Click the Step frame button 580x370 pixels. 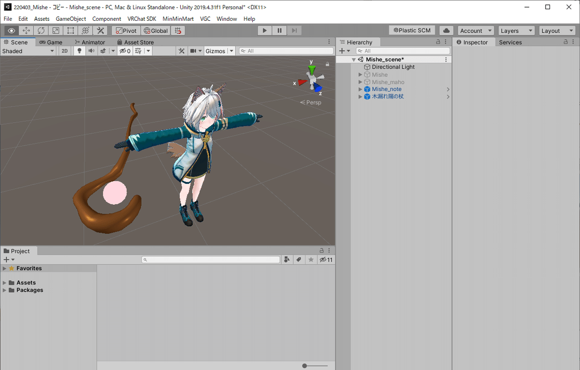[x=294, y=30]
